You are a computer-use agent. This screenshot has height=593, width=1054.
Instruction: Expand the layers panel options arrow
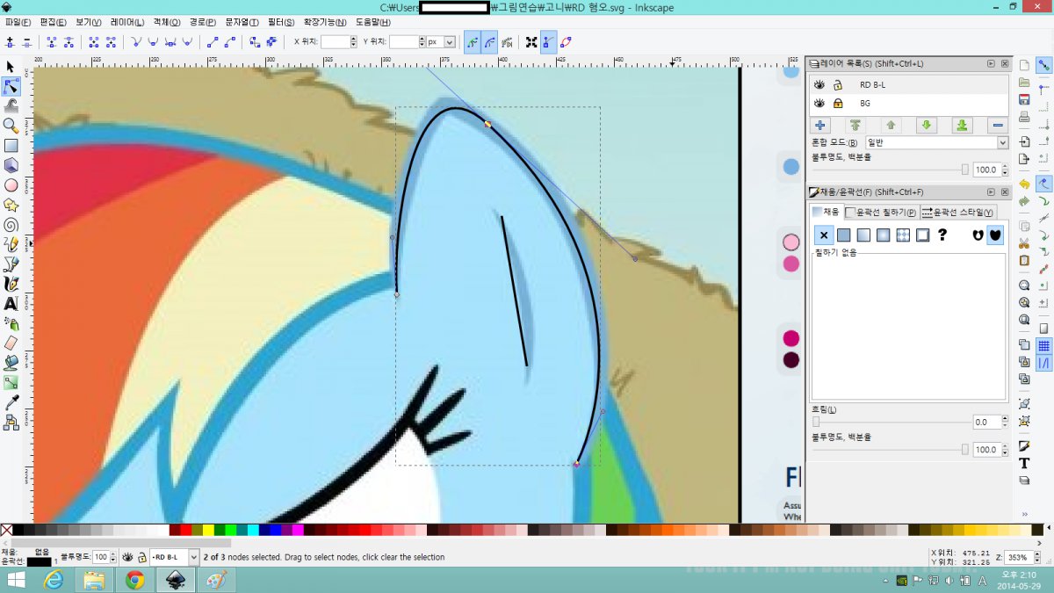point(991,63)
